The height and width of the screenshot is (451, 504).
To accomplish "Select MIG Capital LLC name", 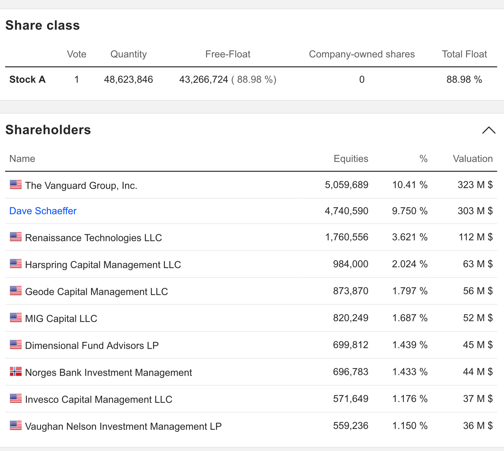I will (x=61, y=318).
